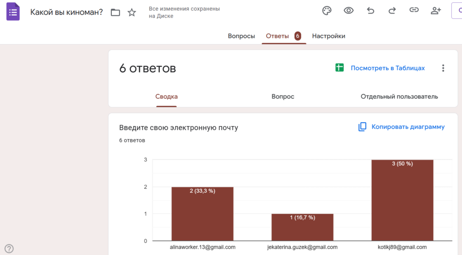Click the kotikj89@gmail.com axis label

click(x=402, y=247)
